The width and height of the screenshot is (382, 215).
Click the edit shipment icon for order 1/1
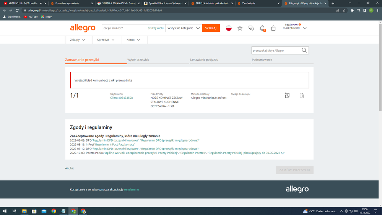coord(287,95)
